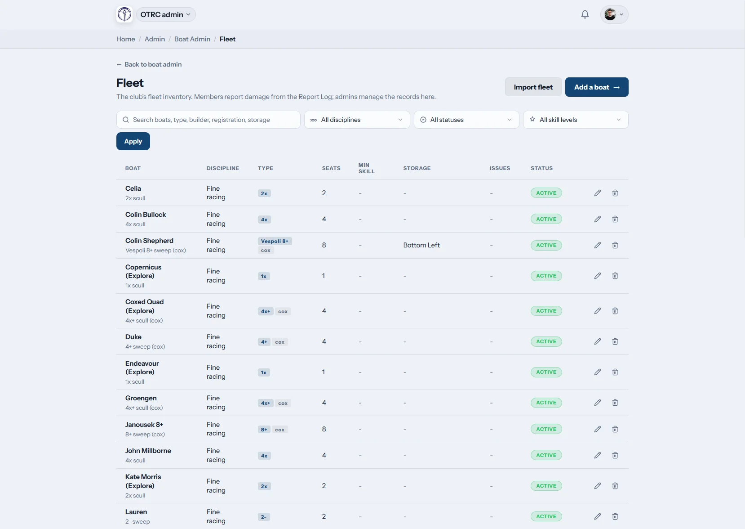The height and width of the screenshot is (529, 745).
Task: Delete the Coxed Quad (Explore) boat
Action: [615, 311]
